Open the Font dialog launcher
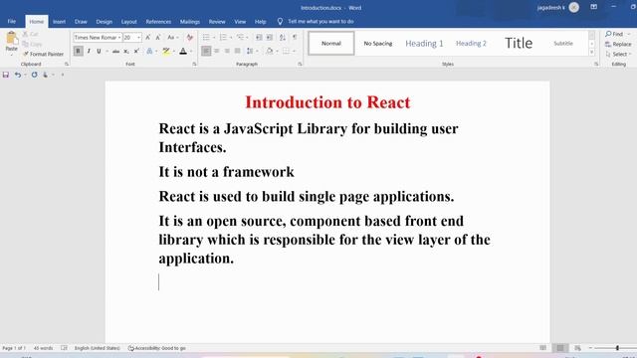This screenshot has height=358, width=637. pyautogui.click(x=194, y=64)
